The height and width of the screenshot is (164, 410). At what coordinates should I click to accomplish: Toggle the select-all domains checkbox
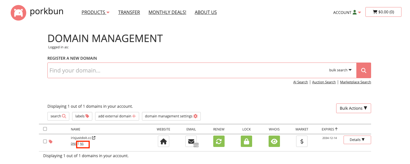(45, 129)
